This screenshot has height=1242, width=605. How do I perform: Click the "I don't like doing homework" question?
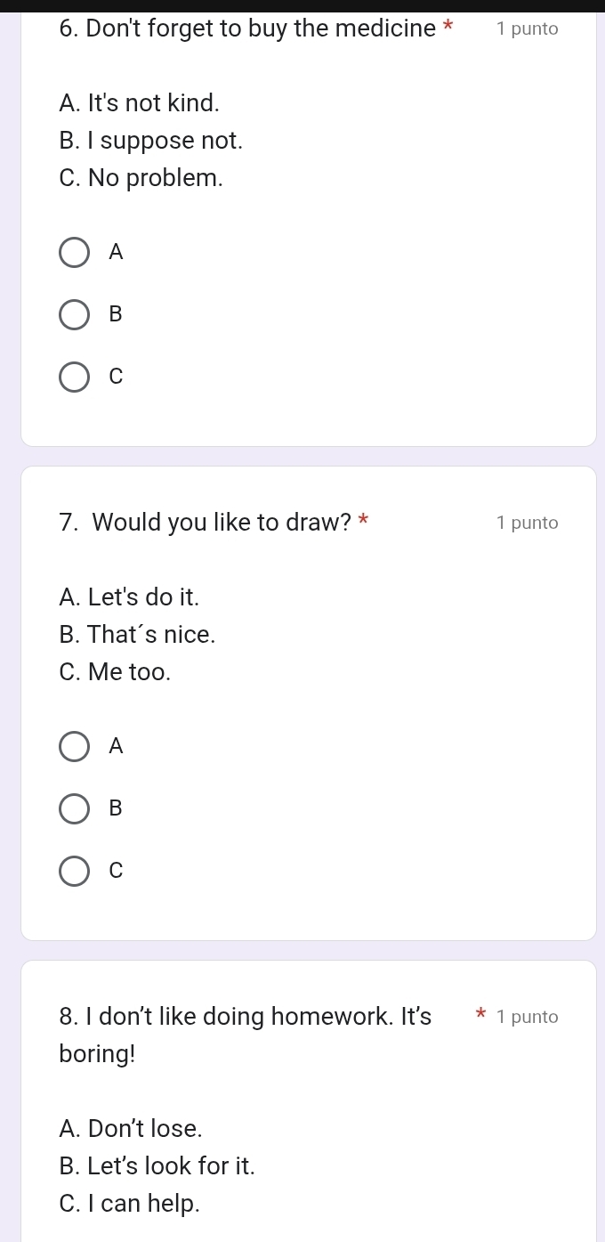coord(246,1017)
